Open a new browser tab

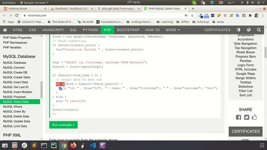point(193,8)
